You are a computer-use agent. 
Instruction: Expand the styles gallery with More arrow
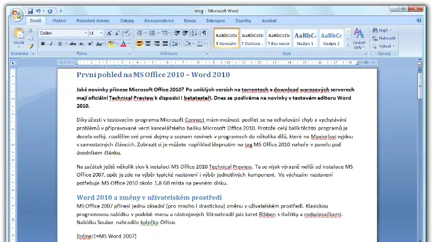[x=348, y=44]
